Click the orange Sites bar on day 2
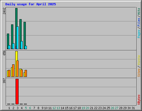 pyautogui.click(x=13, y=70)
